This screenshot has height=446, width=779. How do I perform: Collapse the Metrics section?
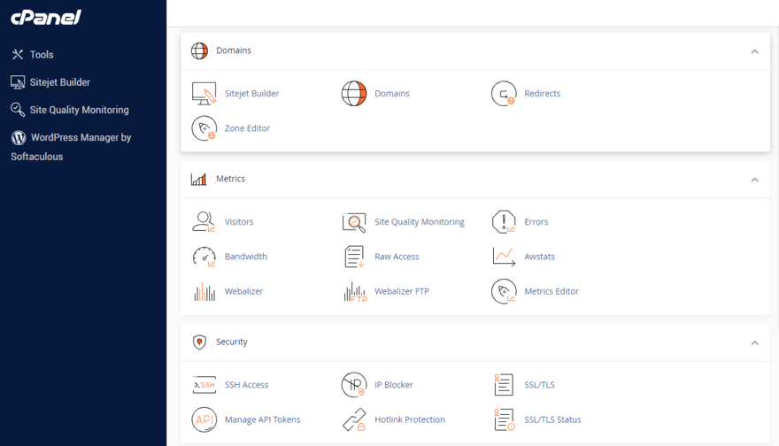coord(754,180)
